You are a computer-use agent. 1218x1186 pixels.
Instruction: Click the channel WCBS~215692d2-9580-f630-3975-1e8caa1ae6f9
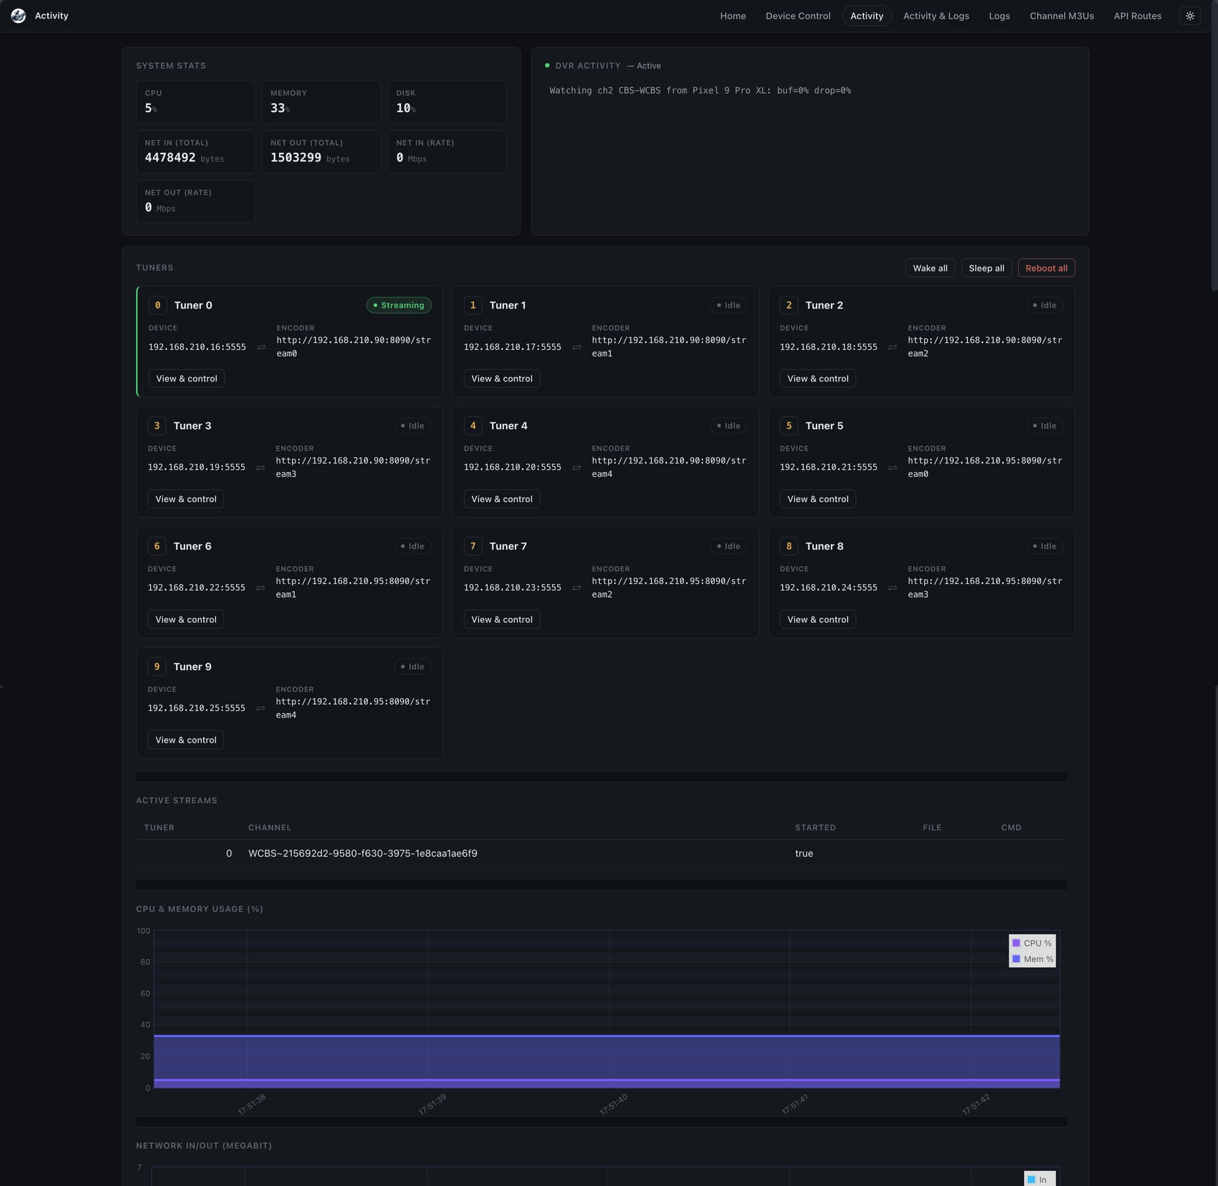click(x=363, y=853)
